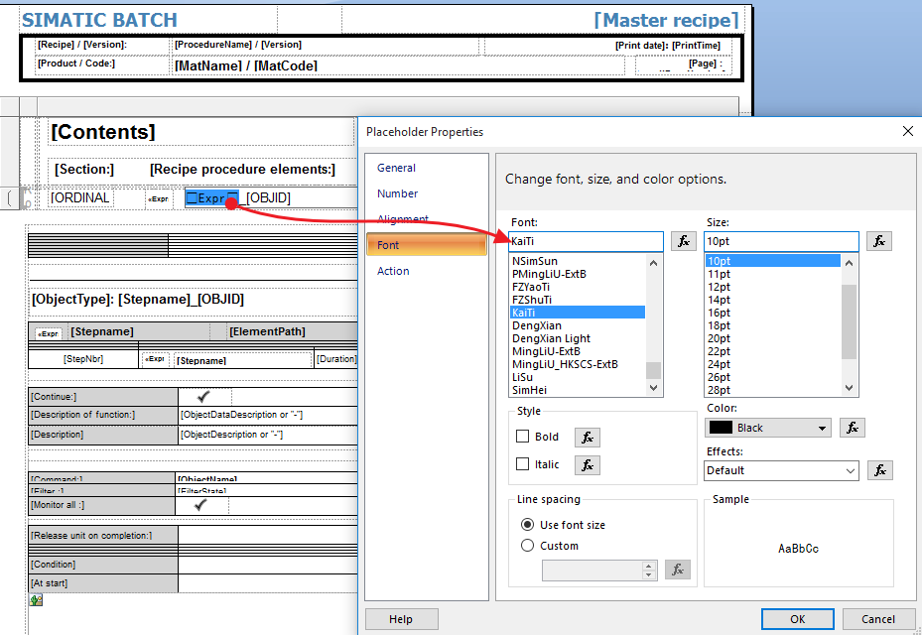Click the OK button
This screenshot has width=922, height=635.
pyautogui.click(x=797, y=619)
